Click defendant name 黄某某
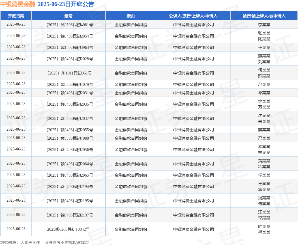The width and height of the screenshot is (298, 245). point(264,161)
